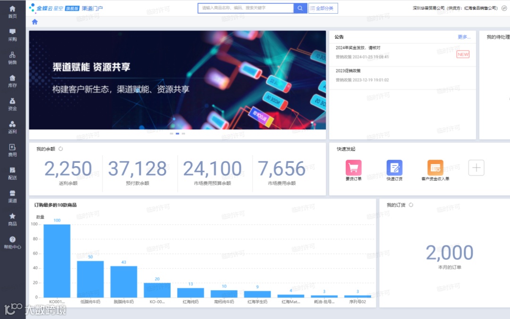Image resolution: width=510 pixels, height=319 pixels.
Task: Click the 渠道门户 header title
Action: click(92, 8)
